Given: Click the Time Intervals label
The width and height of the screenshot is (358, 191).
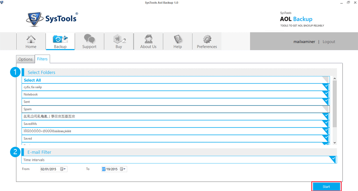Looking at the screenshot, I should pos(34,160).
